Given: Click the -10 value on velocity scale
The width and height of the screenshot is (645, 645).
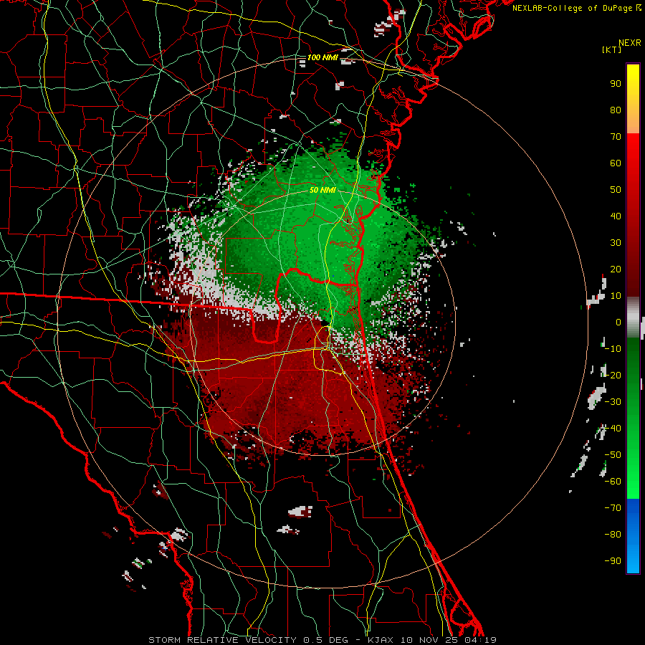Looking at the screenshot, I should pos(613,349).
